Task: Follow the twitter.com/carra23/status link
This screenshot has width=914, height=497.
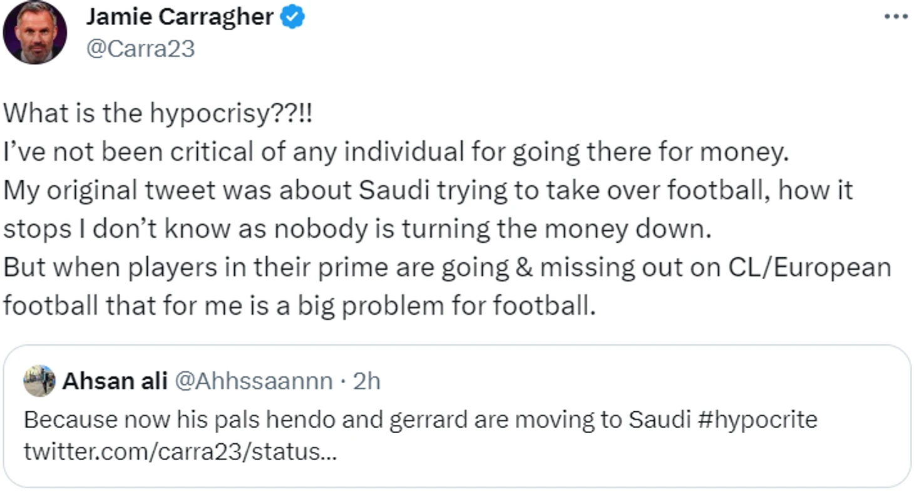Action: click(180, 451)
